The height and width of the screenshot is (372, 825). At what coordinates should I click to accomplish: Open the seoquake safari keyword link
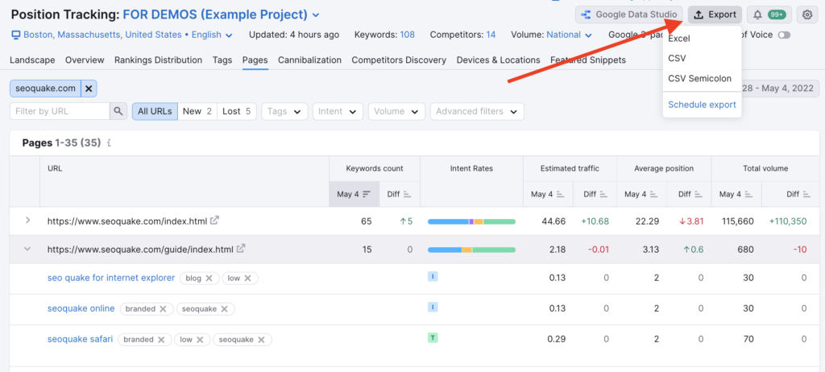(80, 339)
